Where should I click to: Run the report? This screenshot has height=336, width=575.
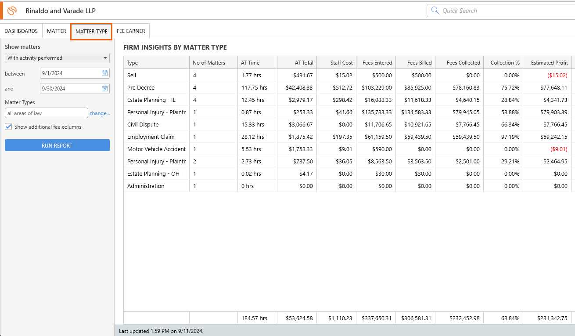(57, 145)
